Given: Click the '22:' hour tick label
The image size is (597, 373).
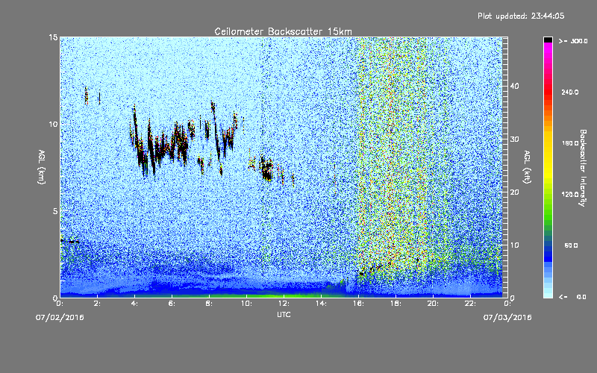Looking at the screenshot, I should coord(471,303).
